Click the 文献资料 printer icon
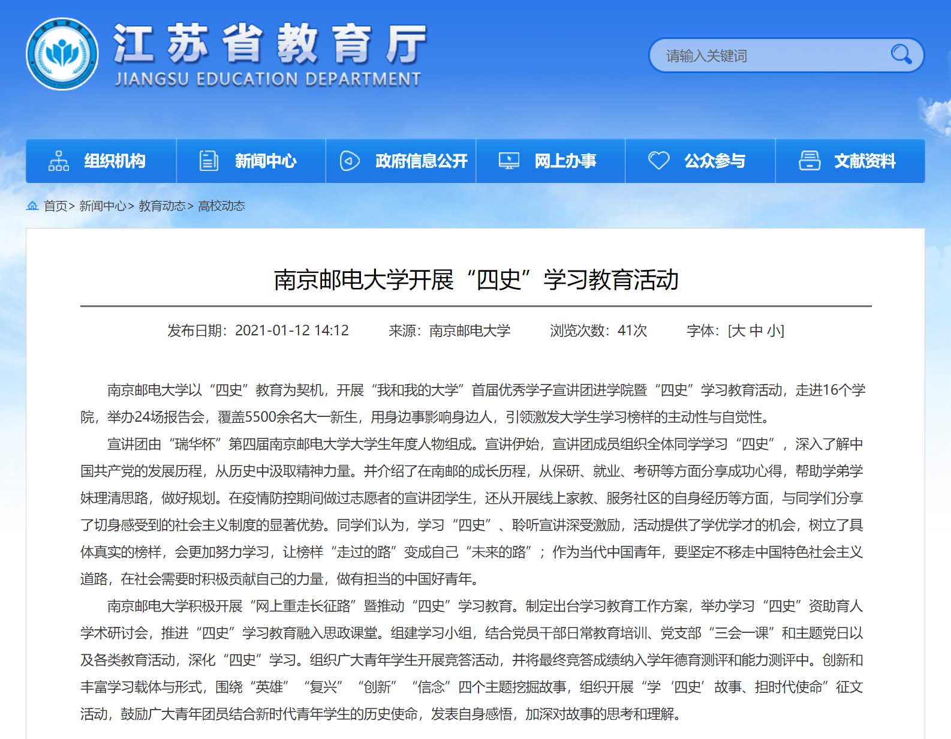 (809, 161)
